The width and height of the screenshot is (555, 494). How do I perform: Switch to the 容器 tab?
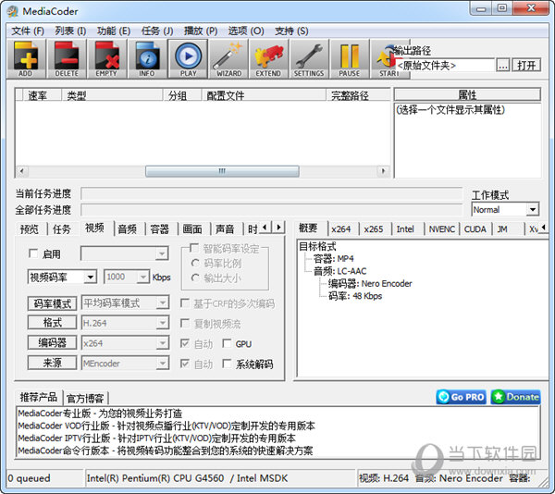[x=160, y=229]
